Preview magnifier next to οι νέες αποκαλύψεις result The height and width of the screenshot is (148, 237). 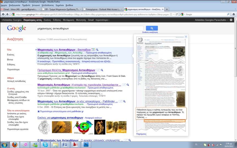124,101
